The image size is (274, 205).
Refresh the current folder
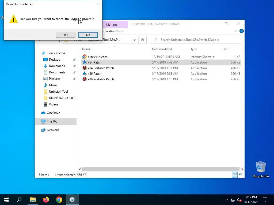pyautogui.click(x=143, y=40)
